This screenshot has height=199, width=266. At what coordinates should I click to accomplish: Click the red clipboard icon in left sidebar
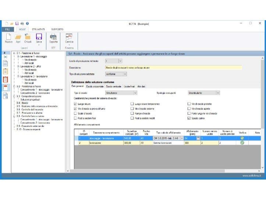(6, 79)
